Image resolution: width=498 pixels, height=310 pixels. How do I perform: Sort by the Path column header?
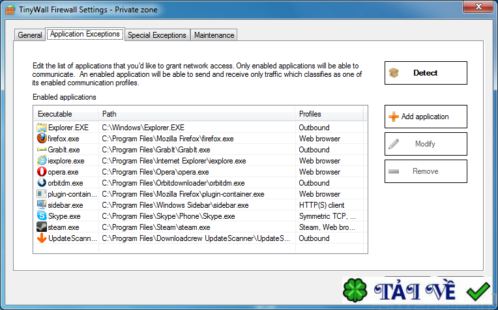(197, 113)
